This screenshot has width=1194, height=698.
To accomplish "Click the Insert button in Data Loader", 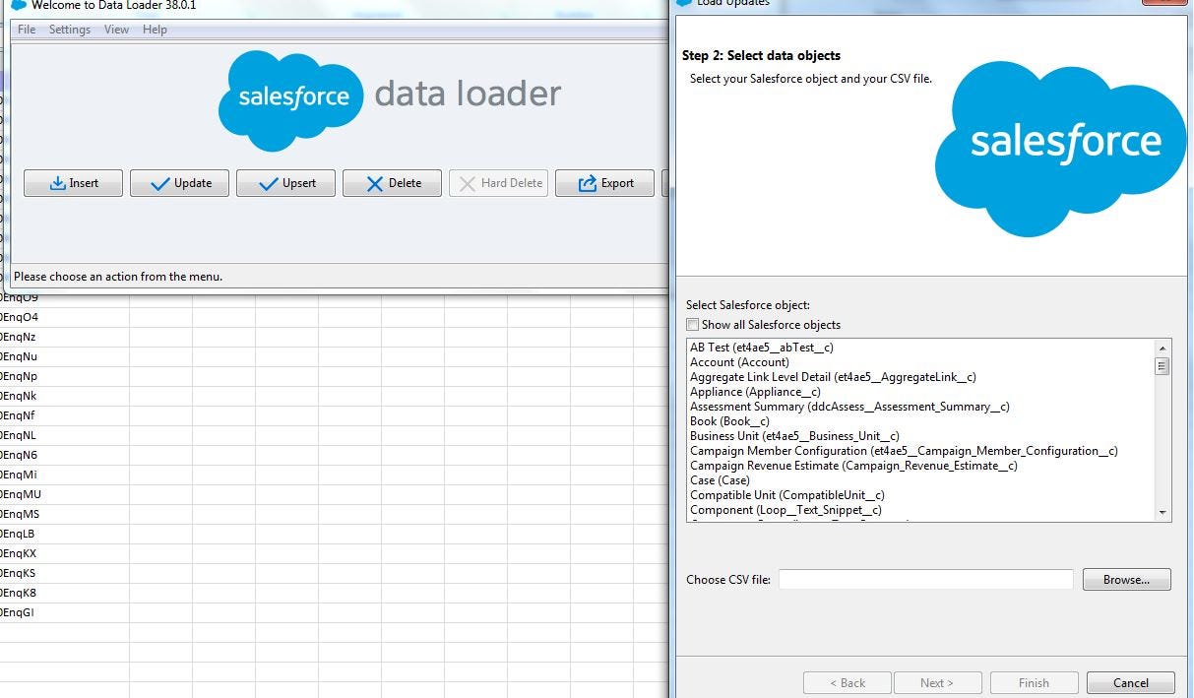I will [74, 183].
